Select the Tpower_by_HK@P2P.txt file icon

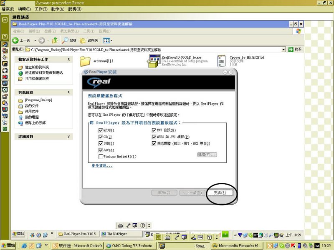[222, 61]
